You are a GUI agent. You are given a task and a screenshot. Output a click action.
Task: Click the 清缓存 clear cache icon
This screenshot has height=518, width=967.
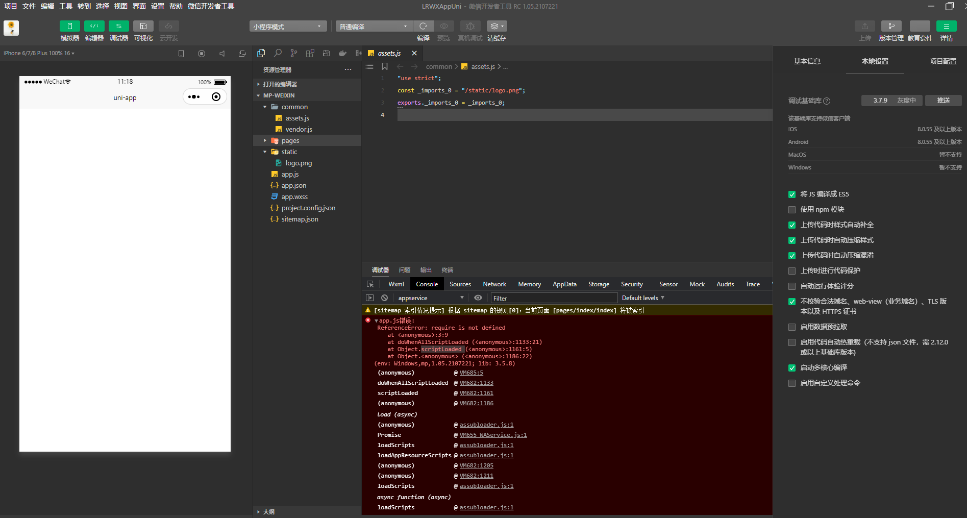[497, 26]
